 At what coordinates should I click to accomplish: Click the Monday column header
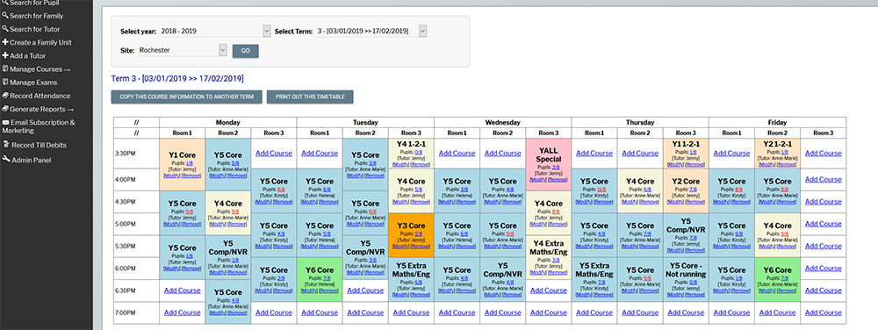pos(228,123)
